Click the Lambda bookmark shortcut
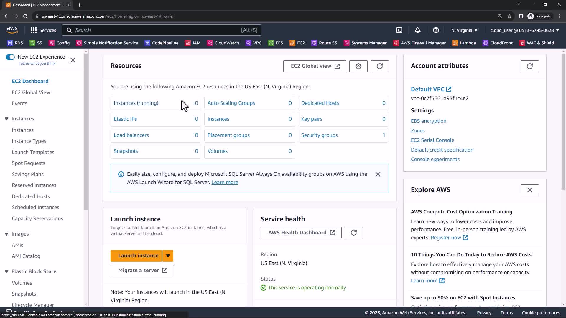Screen dimensions: 566x318 point(464,43)
